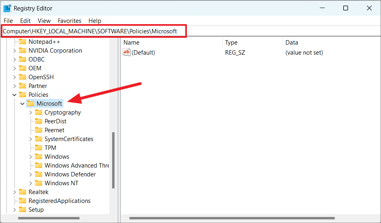Click the Registry Editor app icon
The height and width of the screenshot is (223, 381).
tap(7, 8)
